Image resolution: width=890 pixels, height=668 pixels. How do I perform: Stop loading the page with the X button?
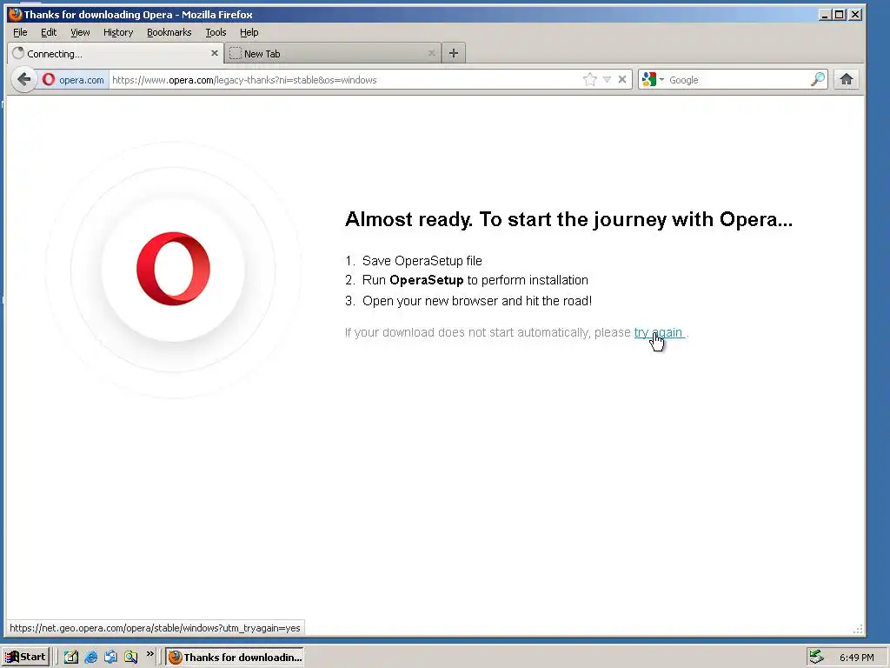(x=622, y=79)
